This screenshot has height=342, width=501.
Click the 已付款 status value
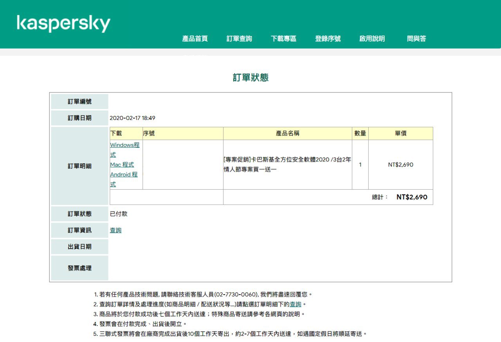coord(119,214)
